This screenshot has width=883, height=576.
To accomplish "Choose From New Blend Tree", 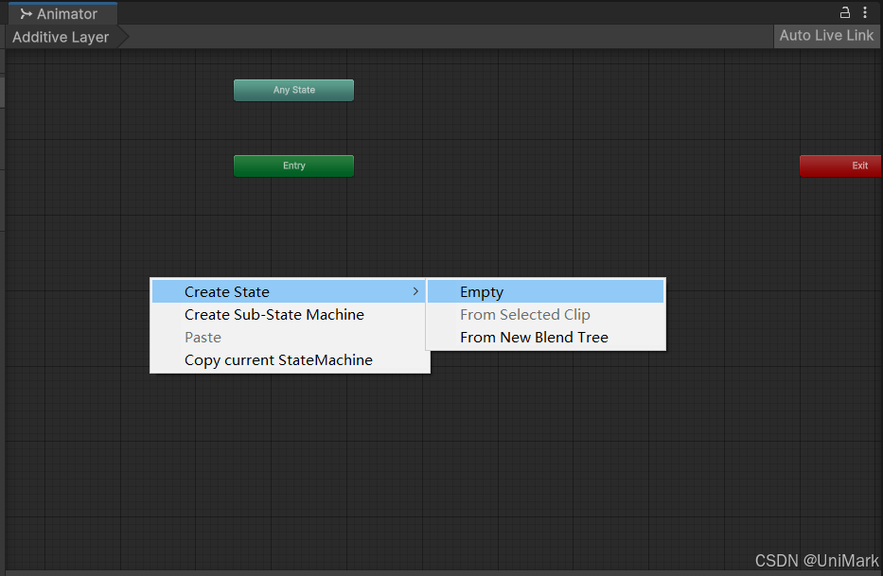I will (x=546, y=338).
